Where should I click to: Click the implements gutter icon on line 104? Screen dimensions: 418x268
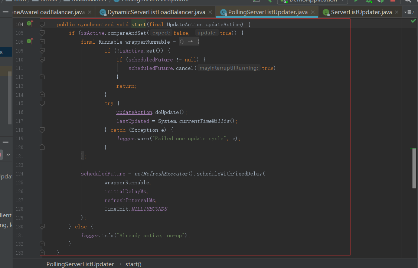(30, 24)
